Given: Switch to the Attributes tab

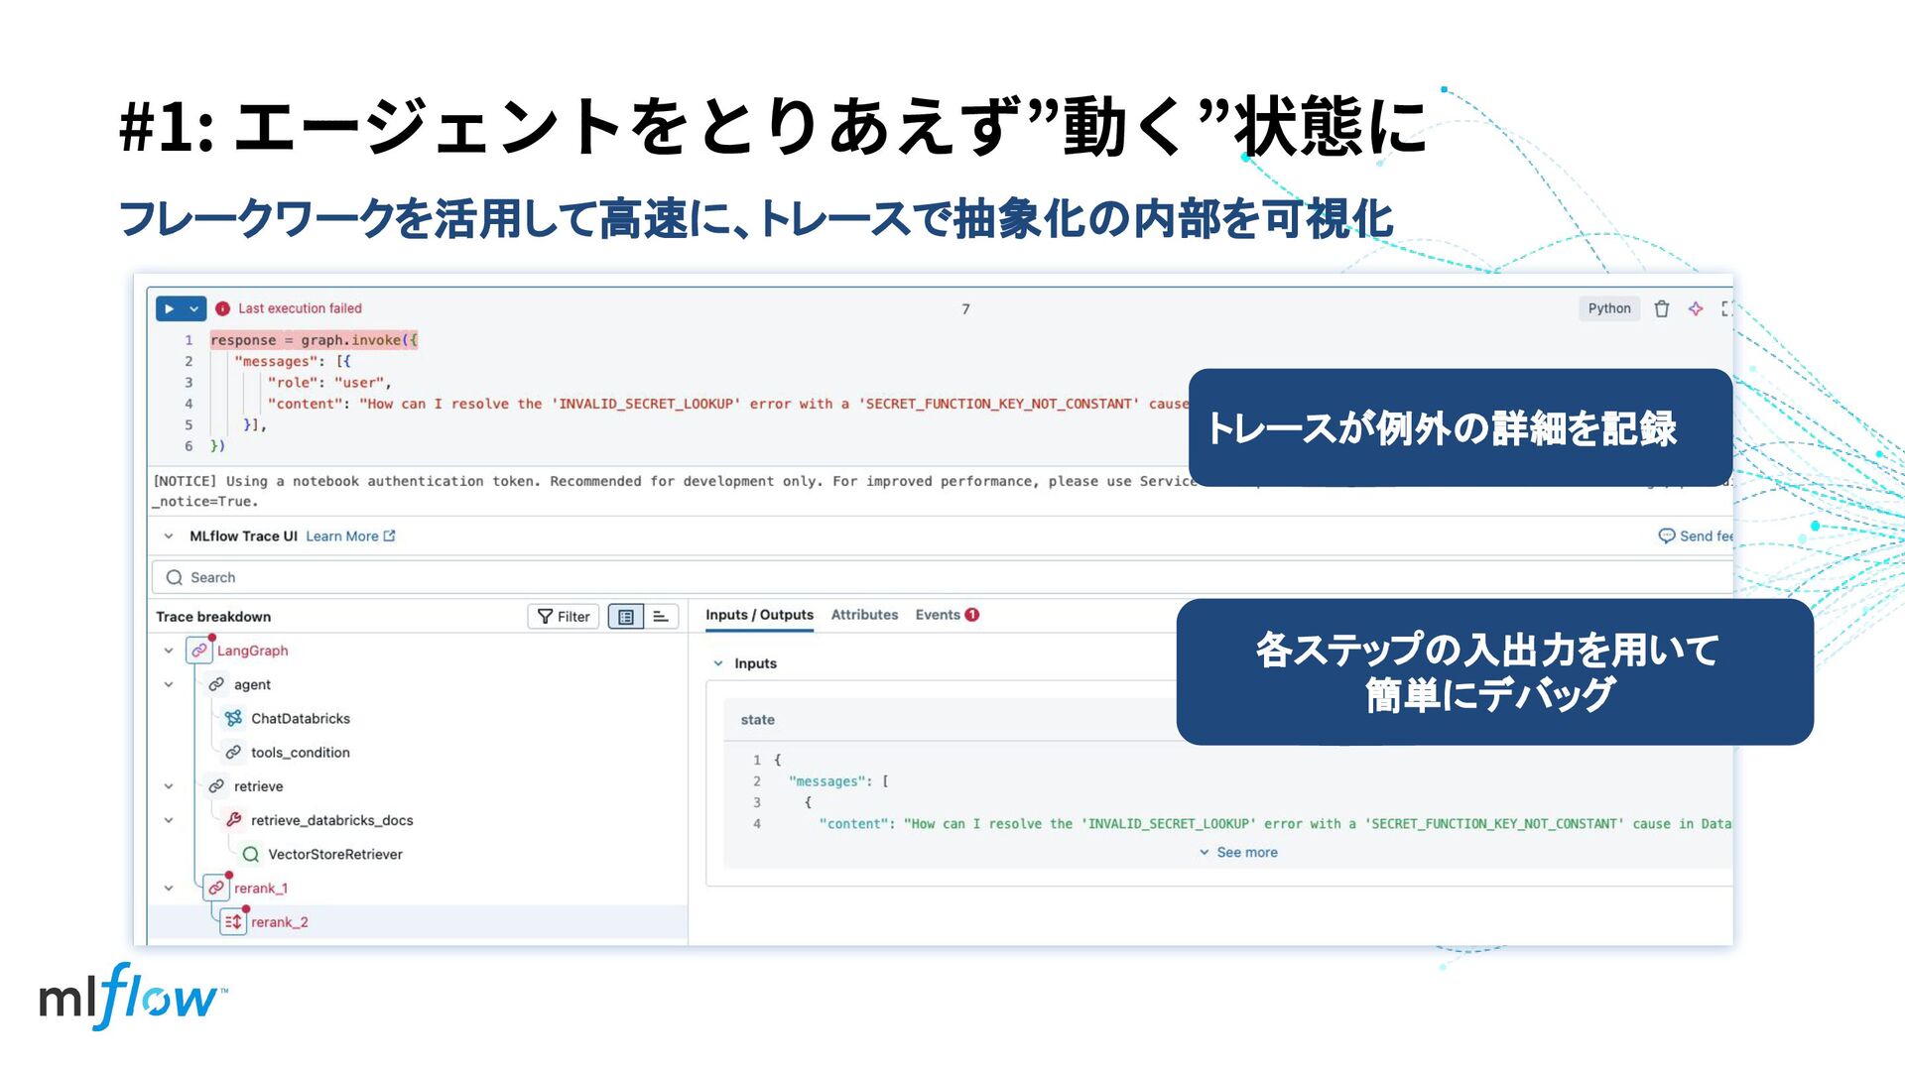Looking at the screenshot, I should (x=864, y=615).
